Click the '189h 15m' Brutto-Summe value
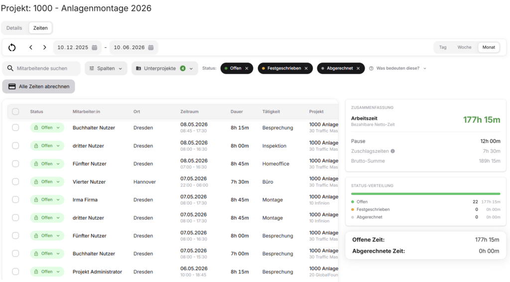The height and width of the screenshot is (282, 510). pyautogui.click(x=490, y=161)
